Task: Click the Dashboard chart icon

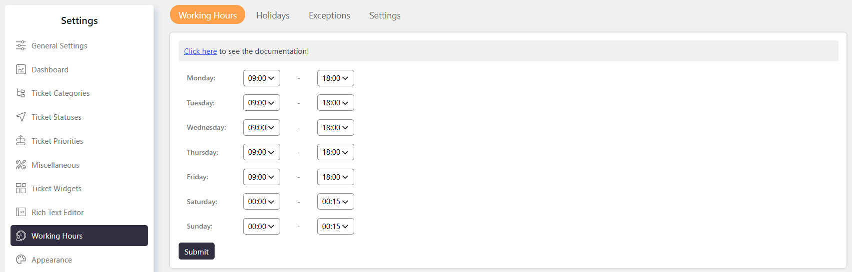Action: pos(21,69)
